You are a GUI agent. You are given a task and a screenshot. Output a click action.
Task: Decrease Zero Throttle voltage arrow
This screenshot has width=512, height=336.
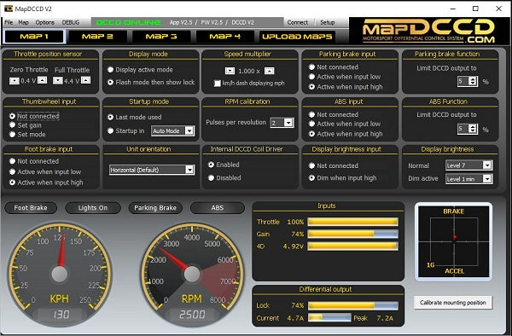pyautogui.click(x=14, y=80)
